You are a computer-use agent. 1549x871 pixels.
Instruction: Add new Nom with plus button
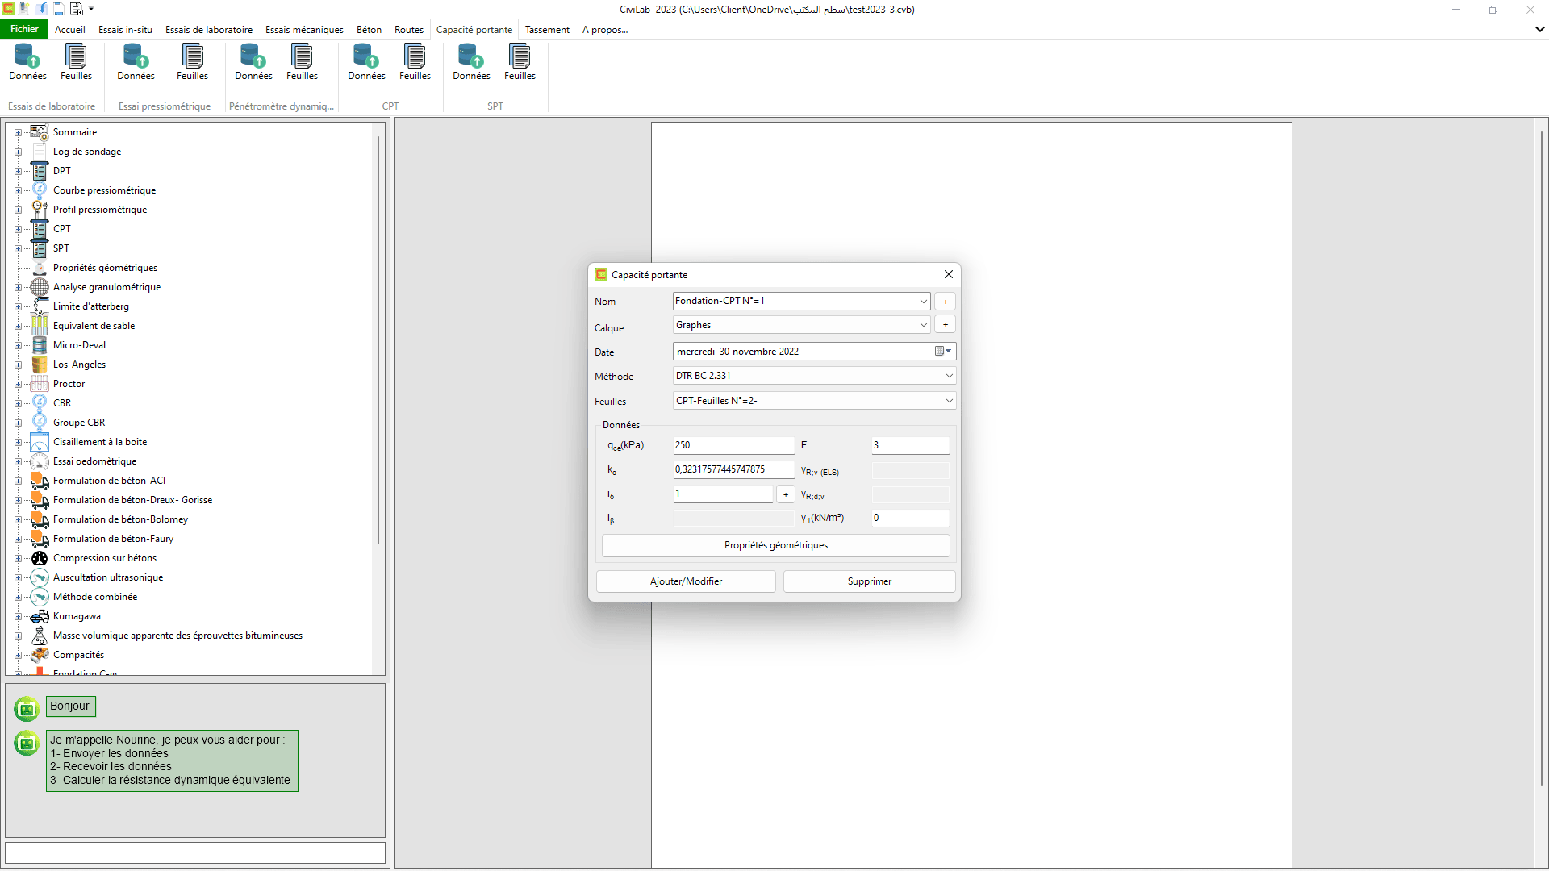(x=945, y=301)
